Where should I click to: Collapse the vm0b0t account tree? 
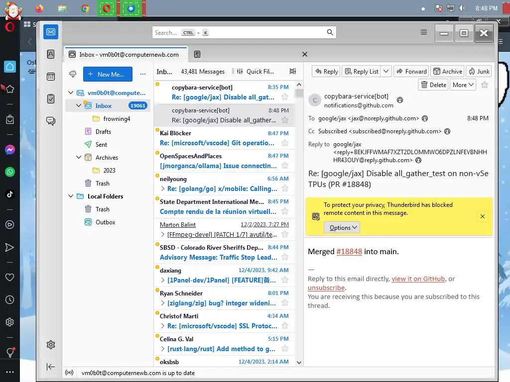tap(71, 93)
